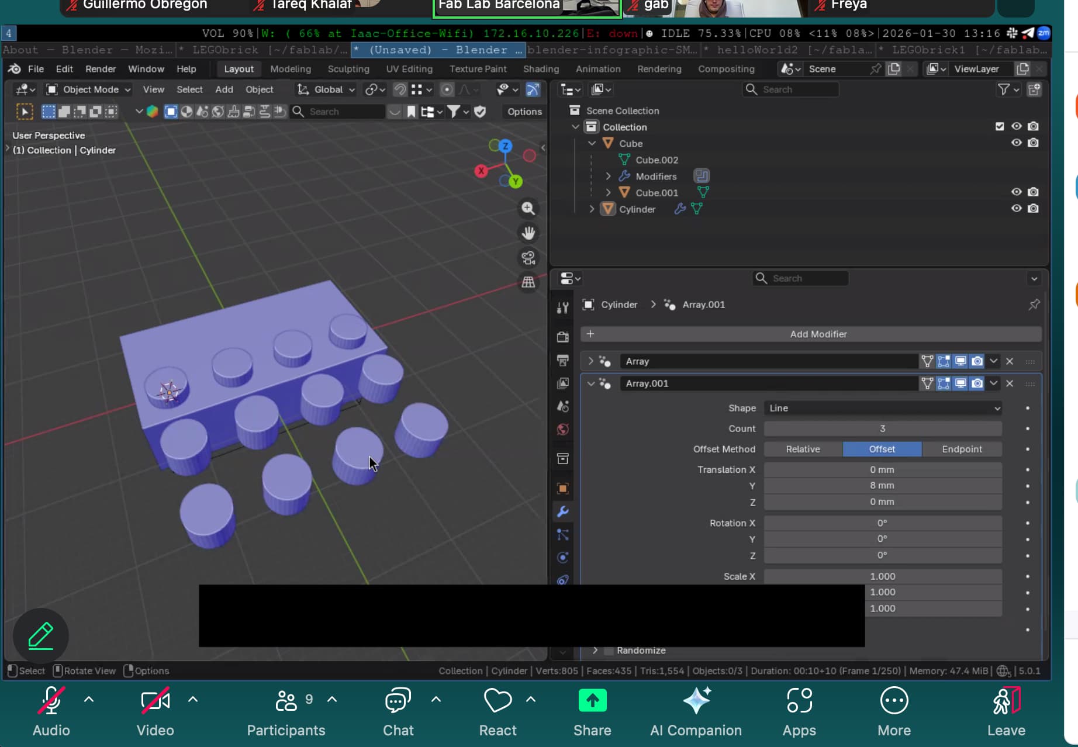This screenshot has height=747, width=1078.
Task: Select the Annotate pencil tool
Action: 40,636
